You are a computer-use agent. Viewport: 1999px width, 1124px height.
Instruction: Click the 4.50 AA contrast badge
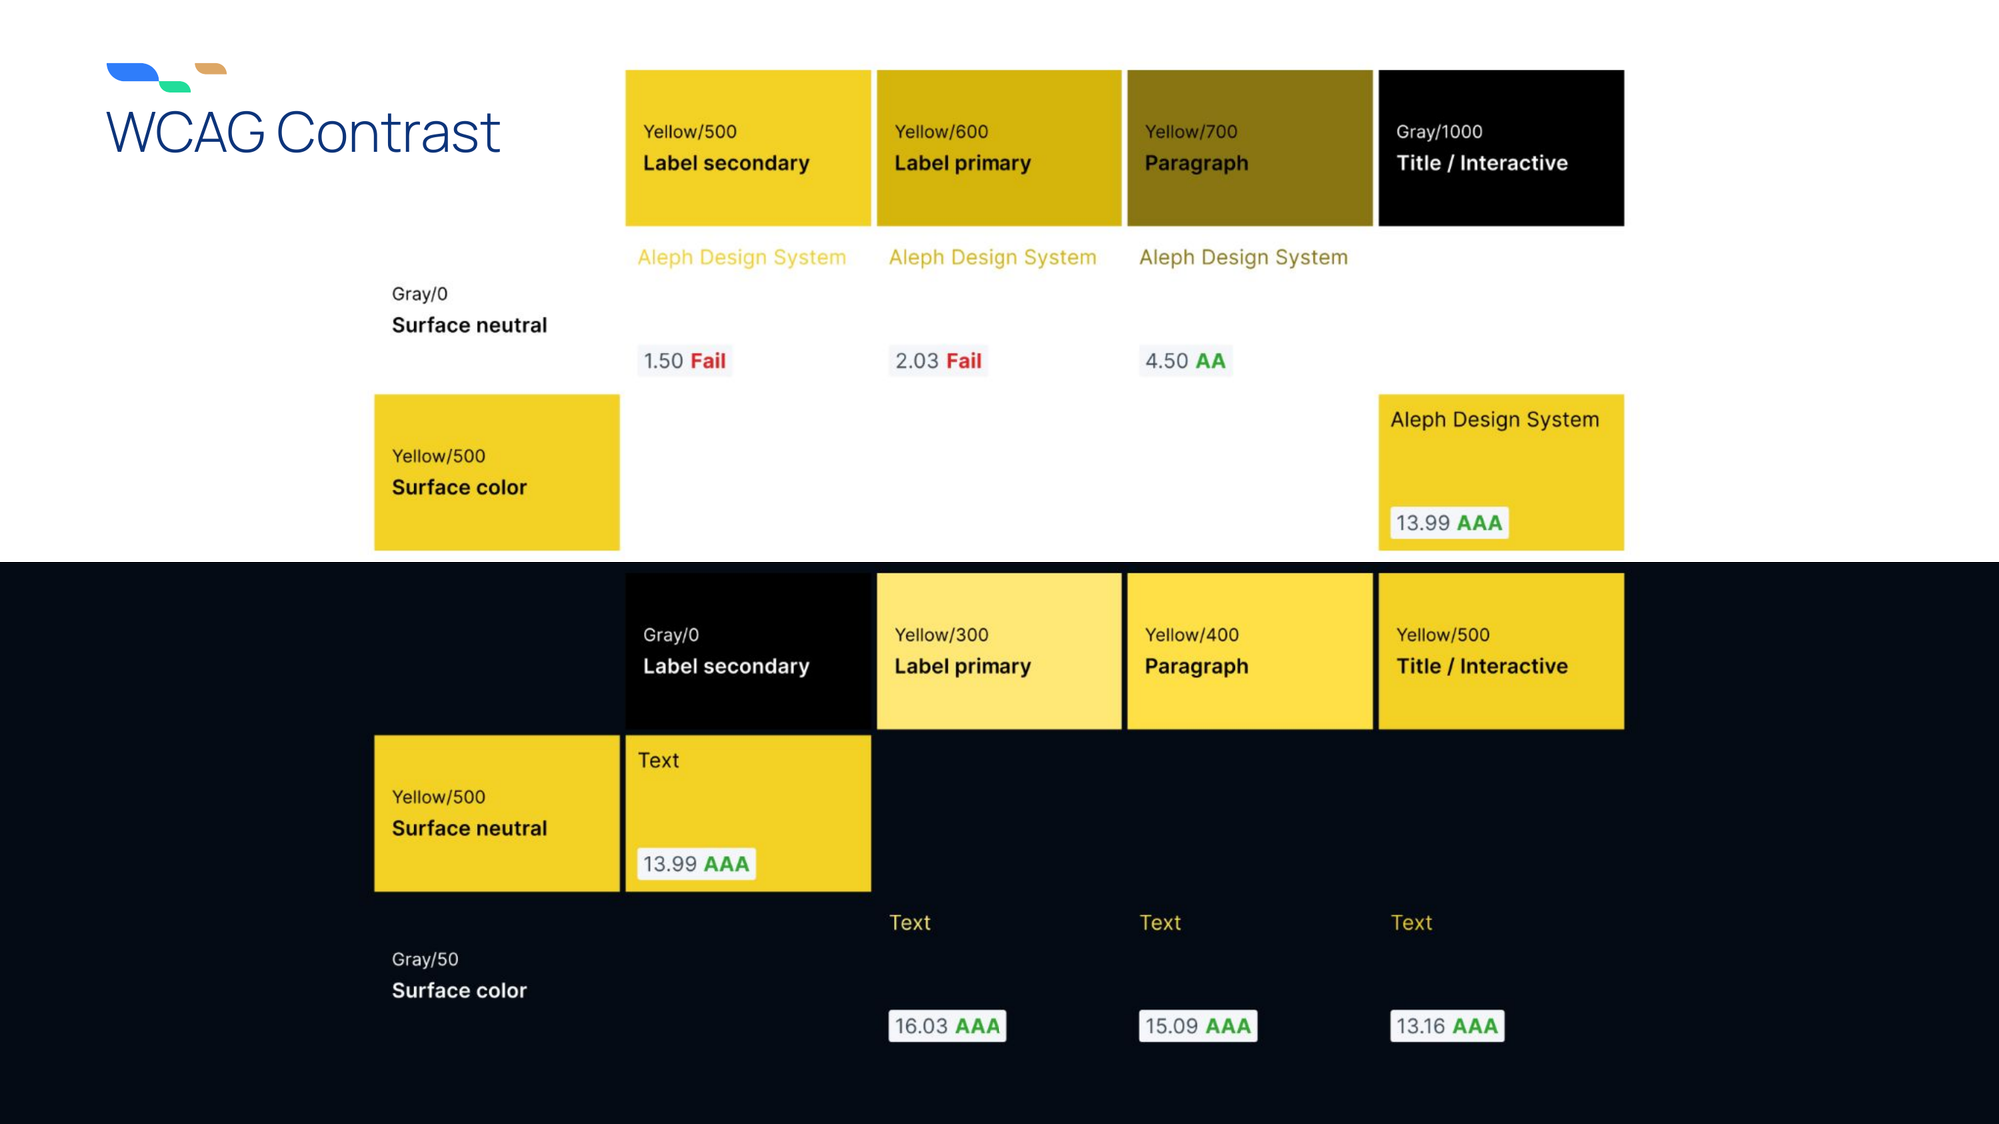(1185, 361)
